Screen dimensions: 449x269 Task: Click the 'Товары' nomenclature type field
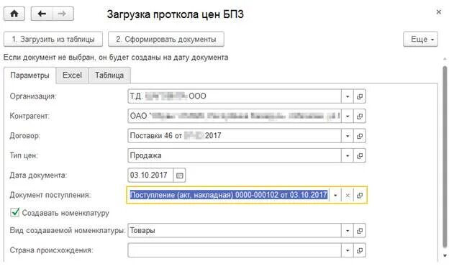click(x=235, y=230)
